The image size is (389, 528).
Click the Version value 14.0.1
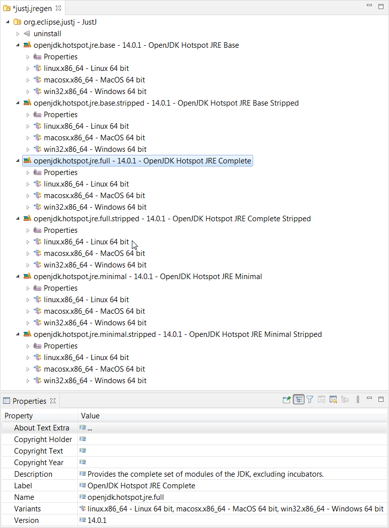pyautogui.click(x=97, y=520)
